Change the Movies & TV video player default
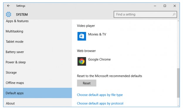 (92, 36)
